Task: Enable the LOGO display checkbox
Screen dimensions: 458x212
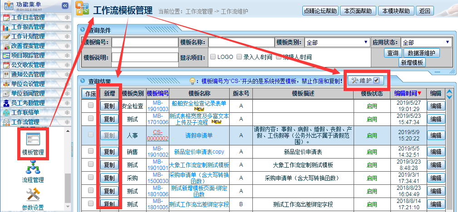Action: click(212, 57)
